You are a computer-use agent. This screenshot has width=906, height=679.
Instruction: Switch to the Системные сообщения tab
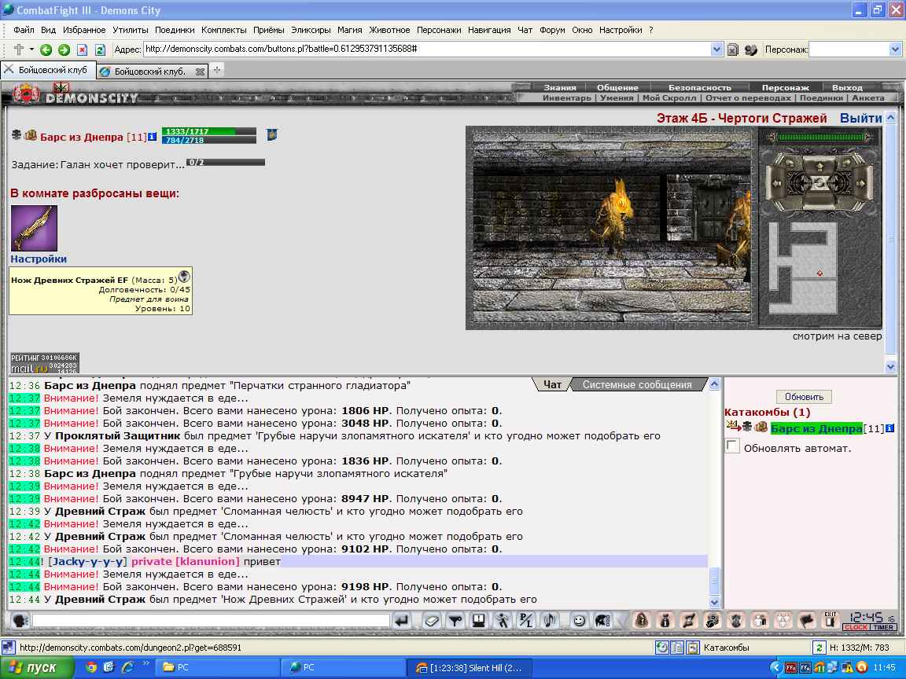[x=637, y=384]
